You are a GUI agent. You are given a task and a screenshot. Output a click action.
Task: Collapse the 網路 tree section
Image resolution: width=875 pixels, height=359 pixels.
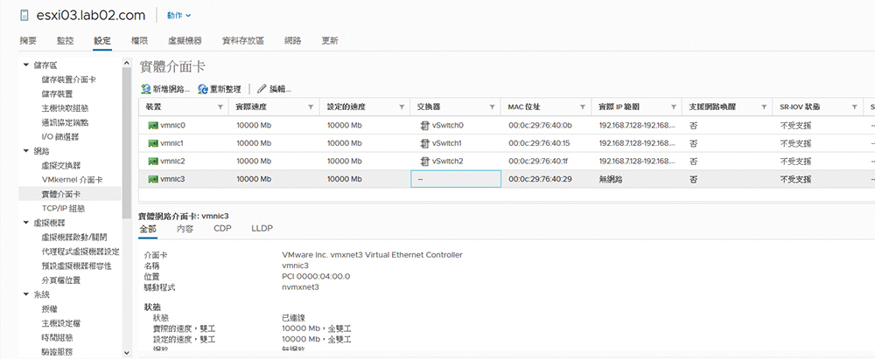click(25, 151)
